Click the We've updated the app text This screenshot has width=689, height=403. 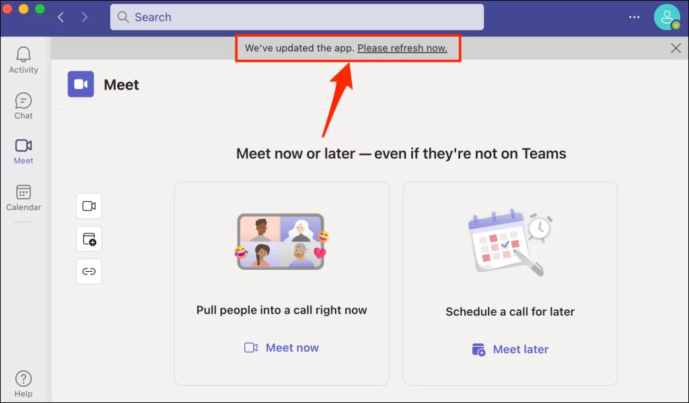click(299, 48)
